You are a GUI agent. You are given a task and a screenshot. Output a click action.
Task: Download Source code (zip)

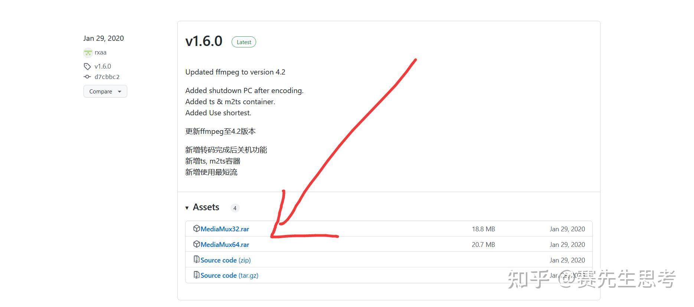pyautogui.click(x=226, y=260)
